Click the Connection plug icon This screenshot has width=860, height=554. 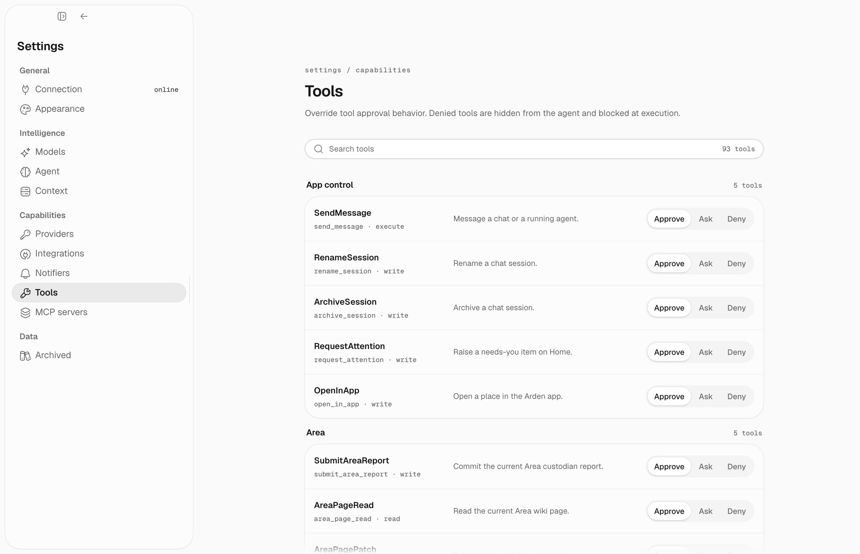click(x=25, y=90)
